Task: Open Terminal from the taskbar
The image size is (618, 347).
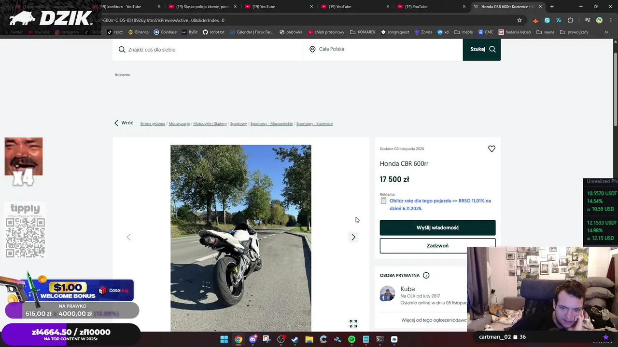Action: (380, 339)
